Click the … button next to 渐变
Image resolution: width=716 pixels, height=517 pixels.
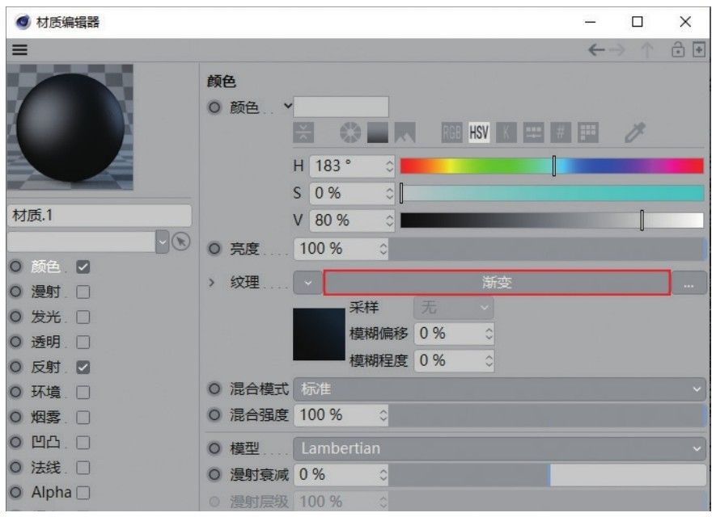[689, 283]
